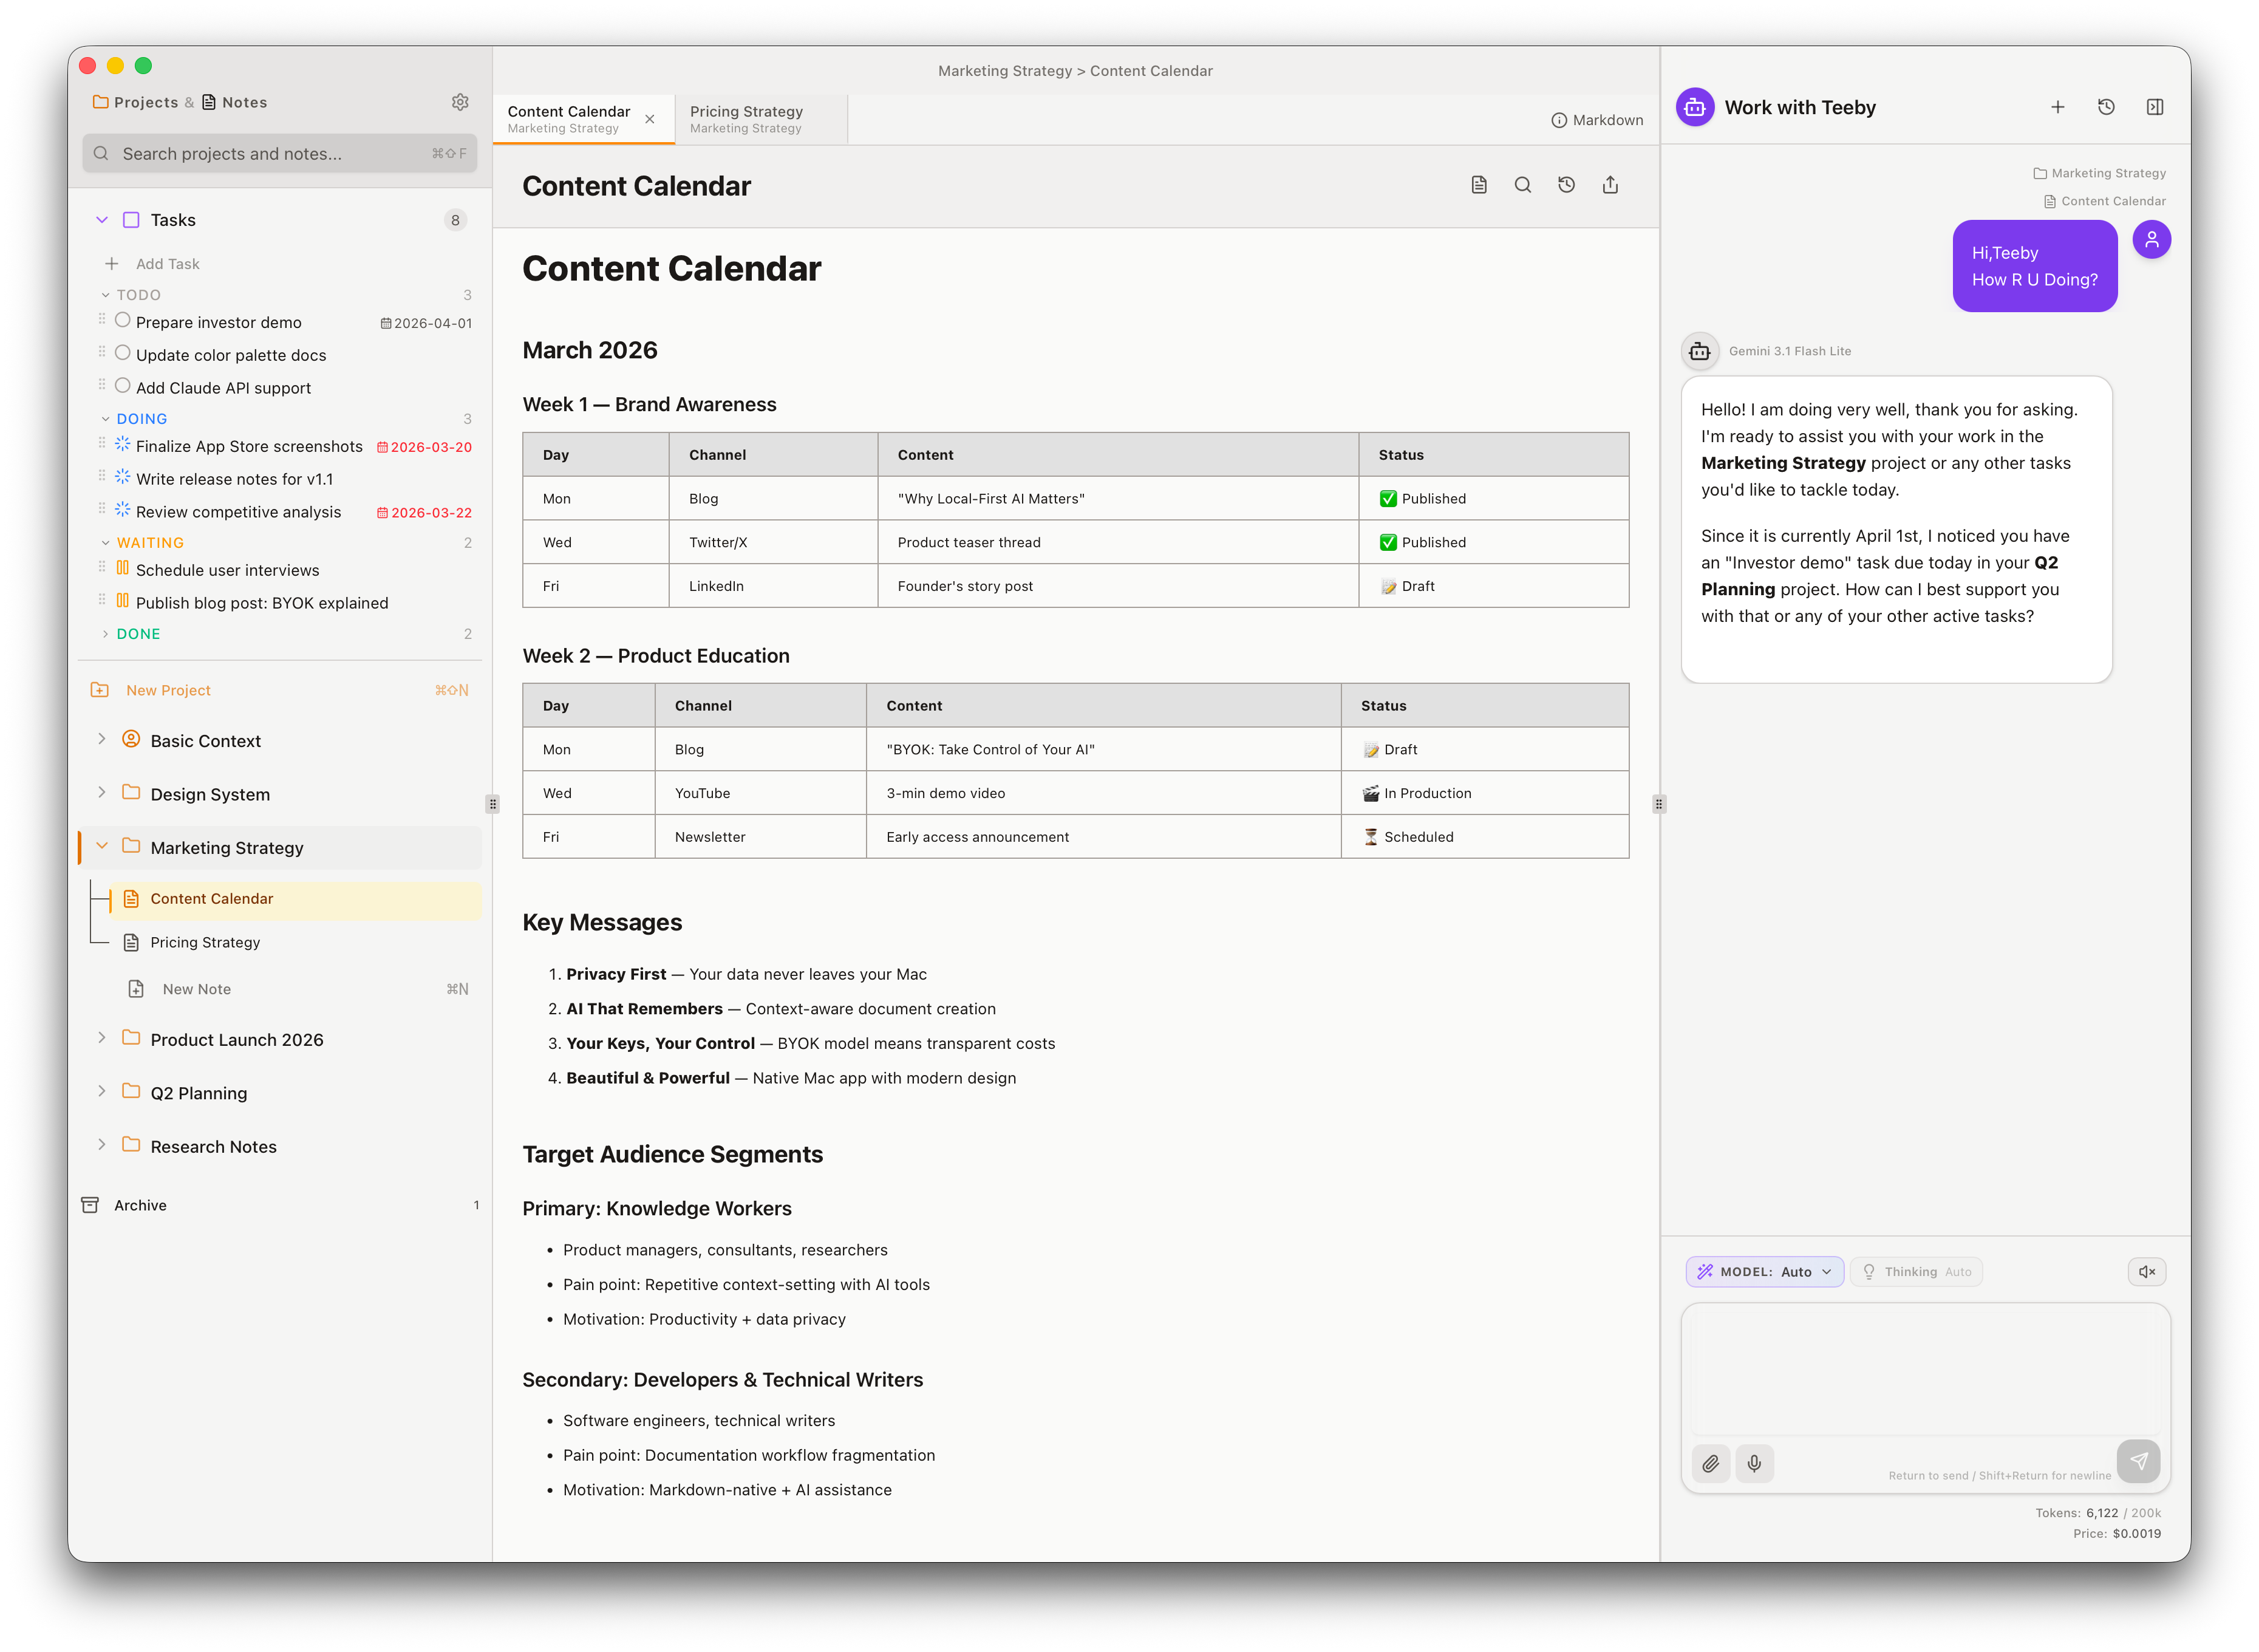
Task: Search within note using magnifier icon
Action: tap(1522, 185)
